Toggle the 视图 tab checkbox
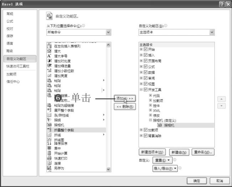Image resolution: width=232 pixels, height=187 pixels. [146, 84]
